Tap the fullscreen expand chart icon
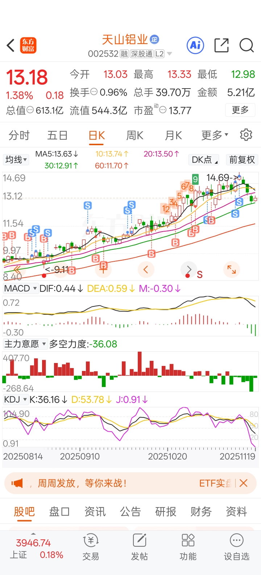The height and width of the screenshot is (575, 261). 232,269
